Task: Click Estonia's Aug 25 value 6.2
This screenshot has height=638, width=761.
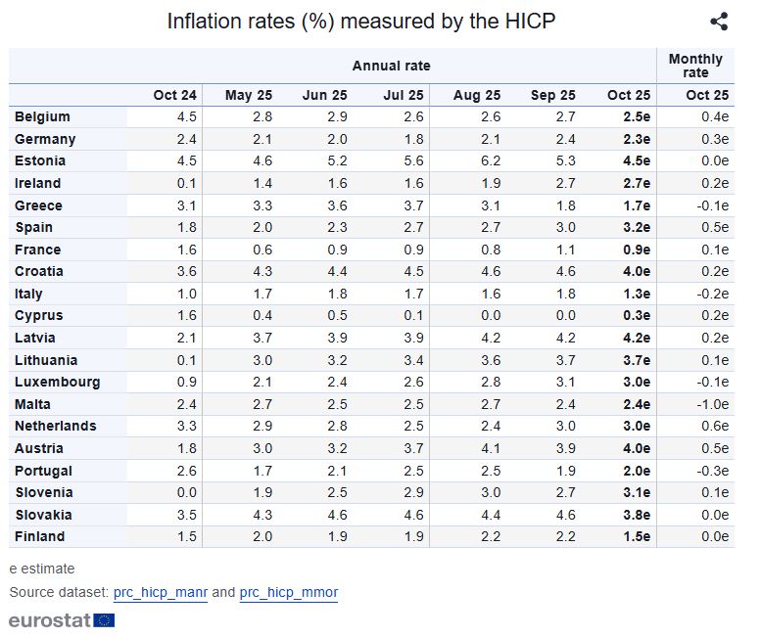Action: click(x=489, y=161)
